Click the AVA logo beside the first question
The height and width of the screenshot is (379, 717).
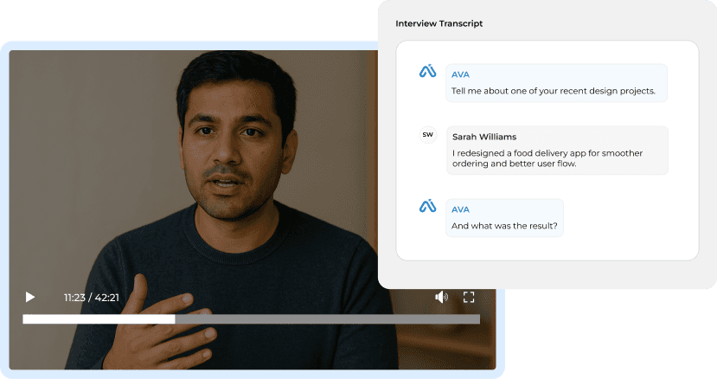pos(427,72)
